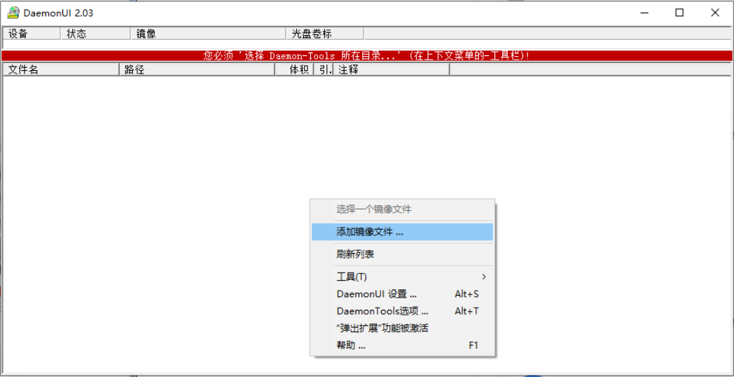Sort by 体积 column header
Viewport: 734px width, 377px height.
tap(294, 69)
